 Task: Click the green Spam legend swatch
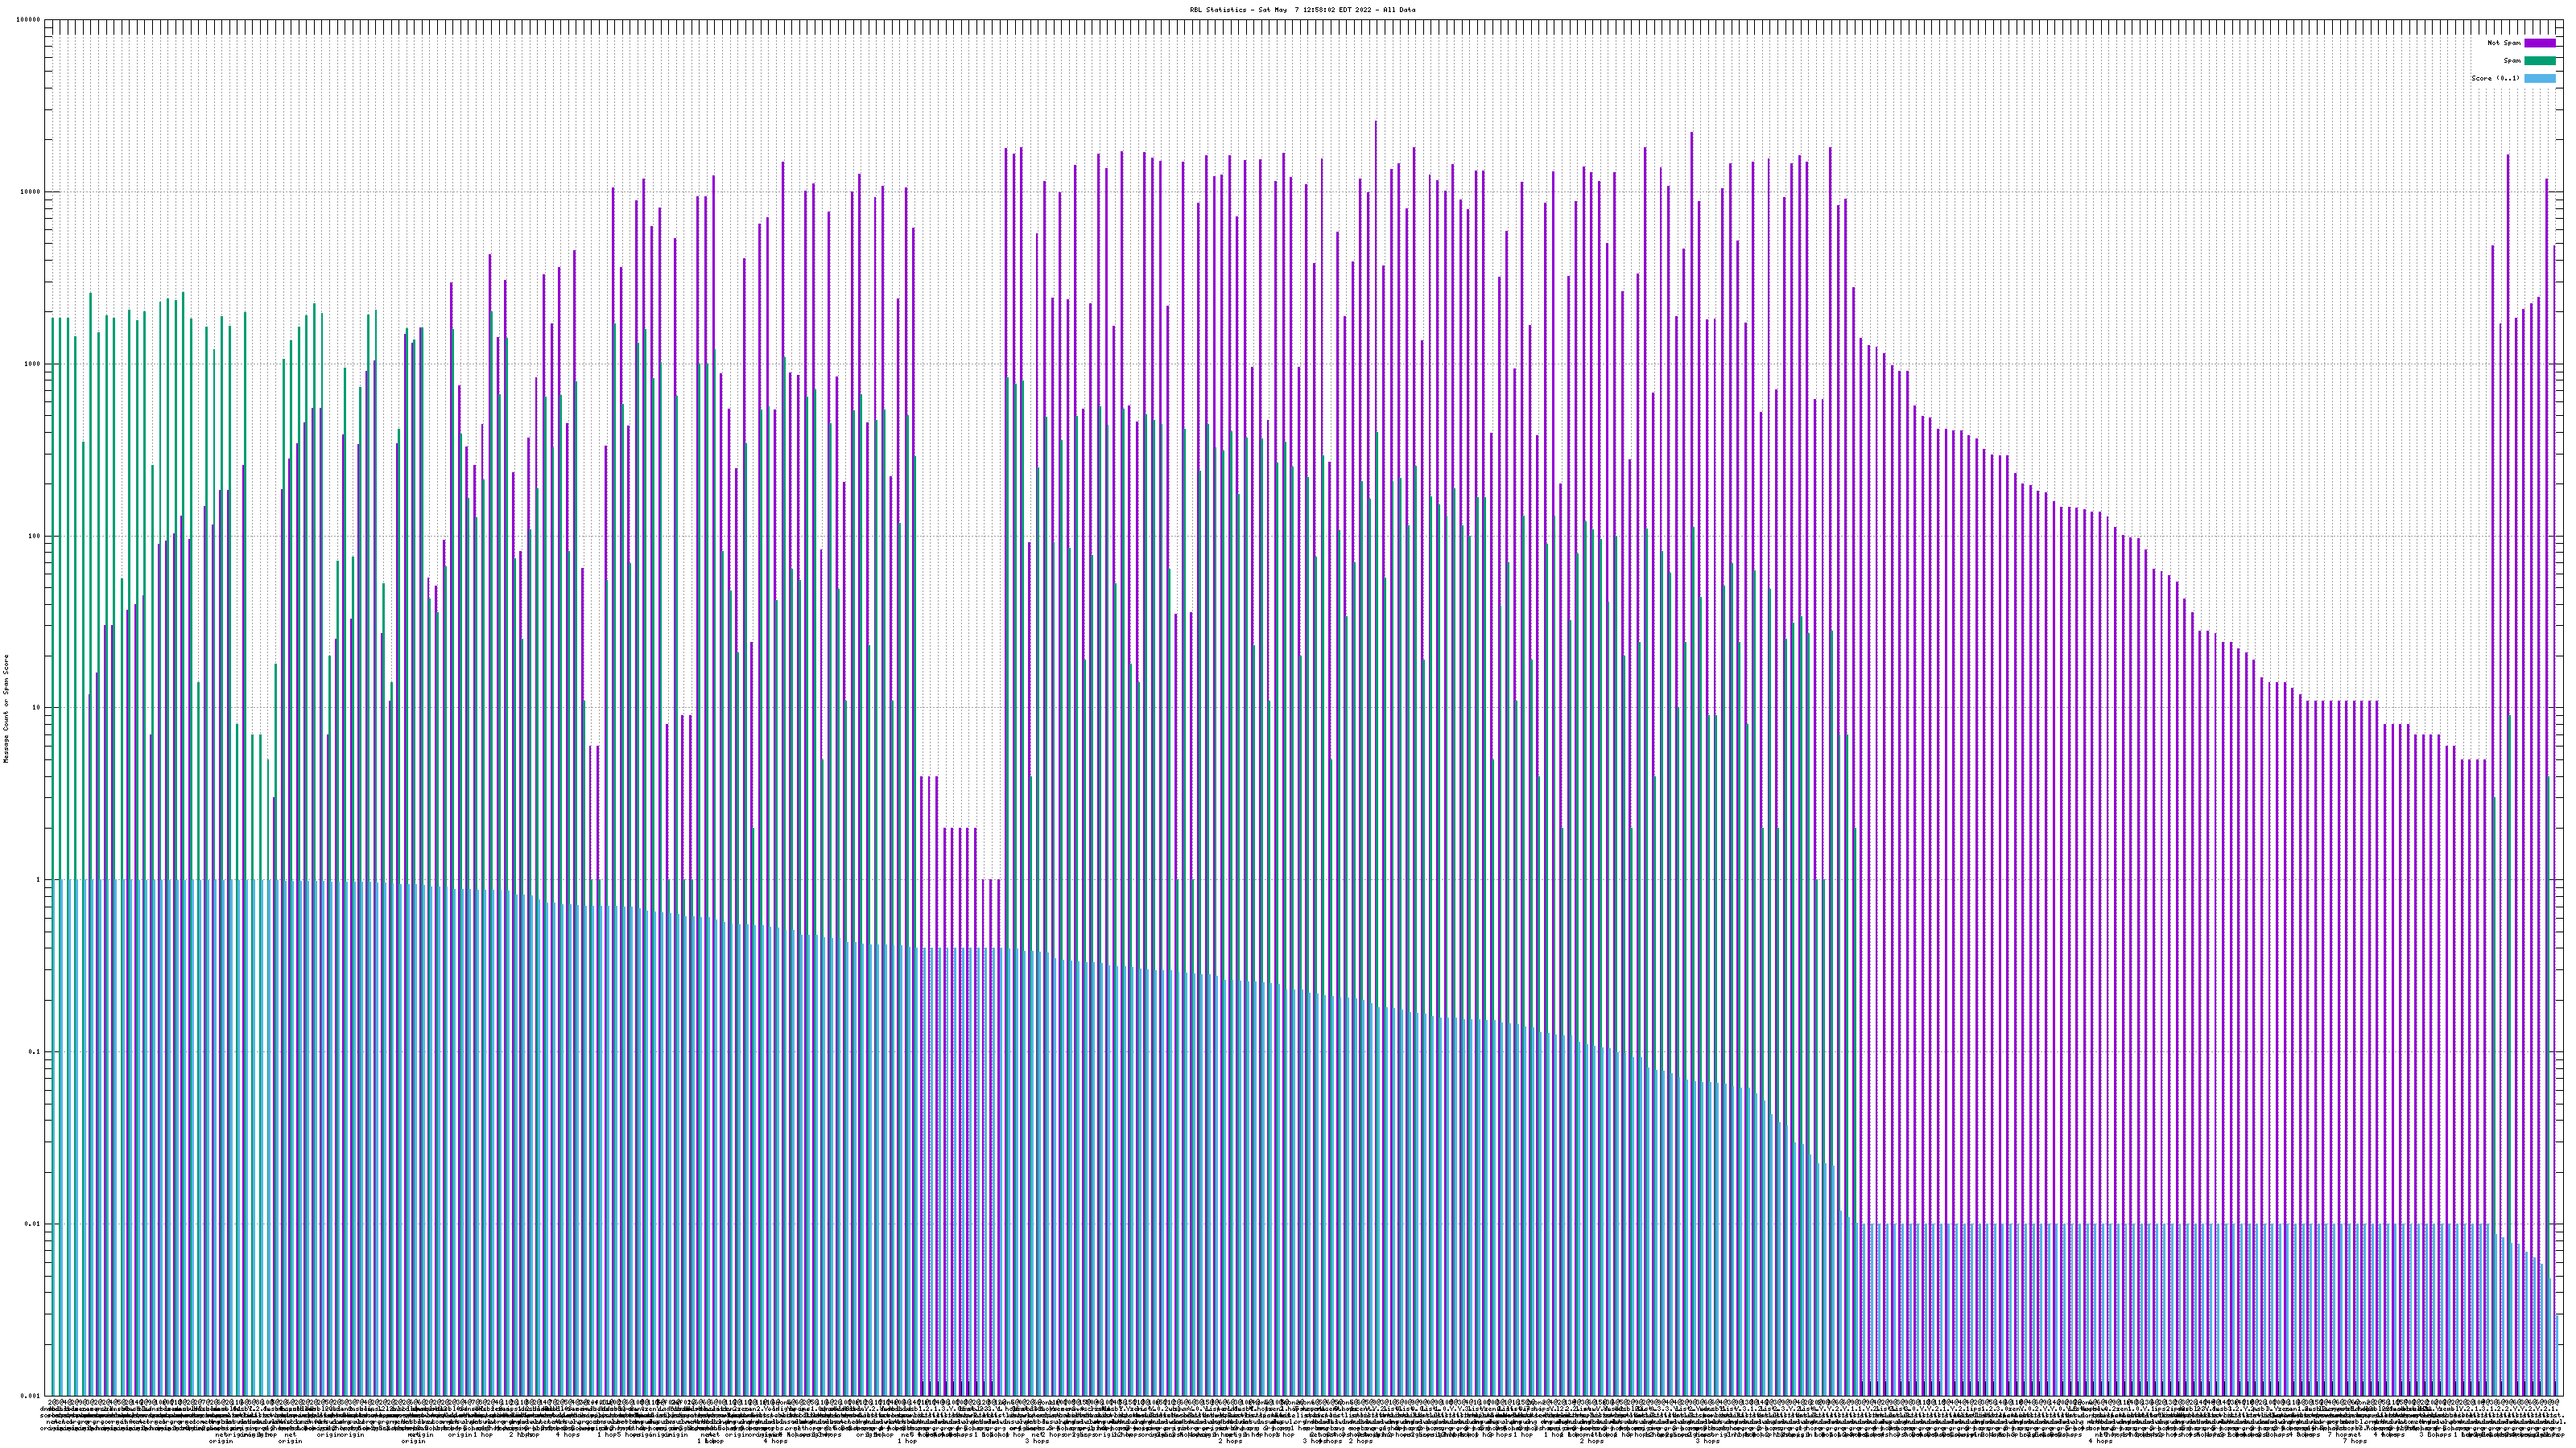click(2539, 61)
